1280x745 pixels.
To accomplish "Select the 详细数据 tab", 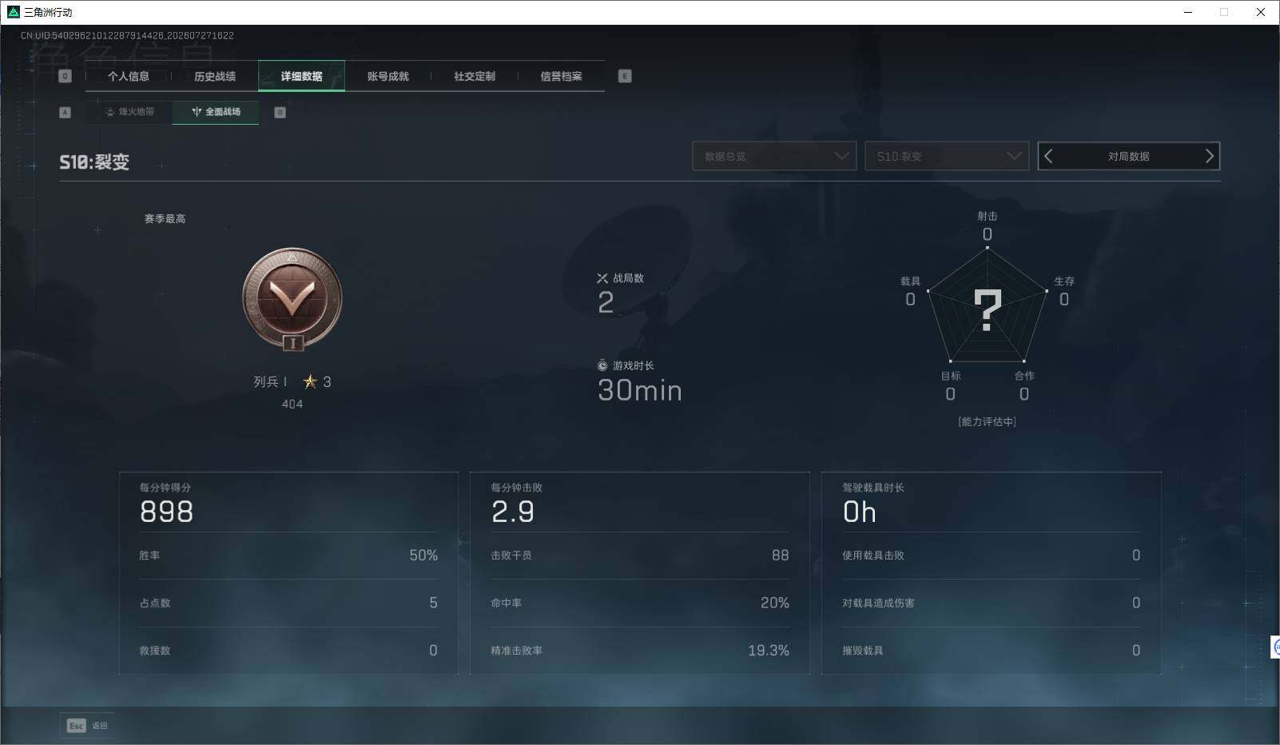I will pos(301,76).
